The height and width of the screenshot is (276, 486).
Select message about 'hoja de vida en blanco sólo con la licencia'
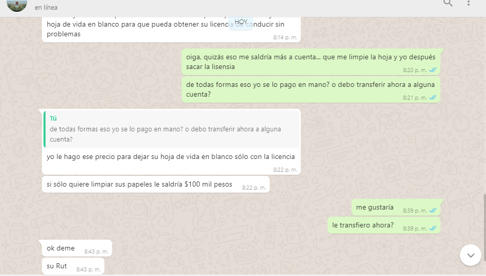171,142
